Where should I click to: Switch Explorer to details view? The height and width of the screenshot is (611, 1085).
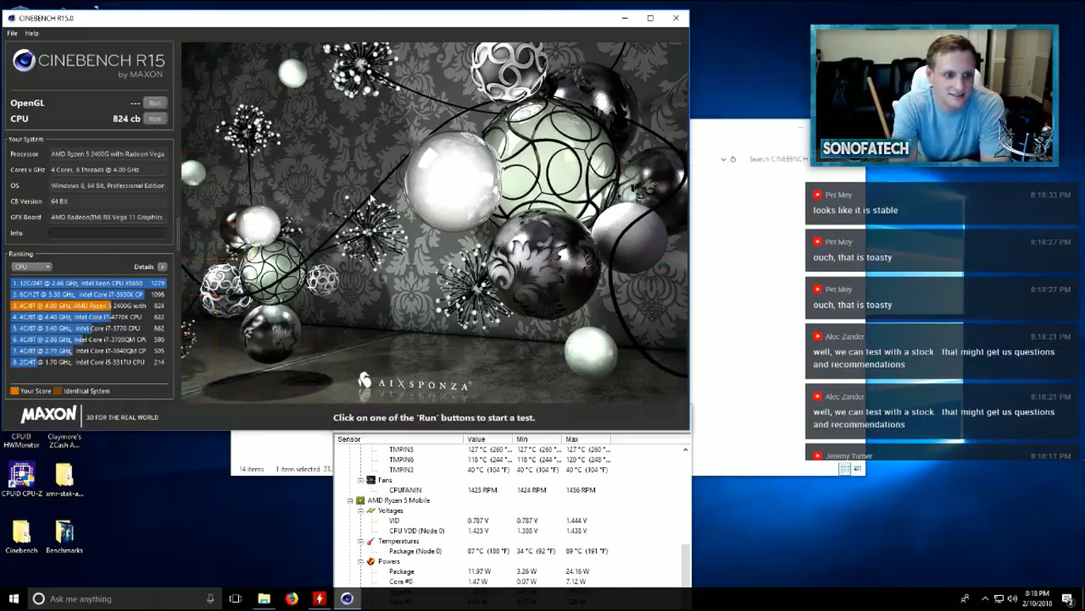pyautogui.click(x=845, y=469)
